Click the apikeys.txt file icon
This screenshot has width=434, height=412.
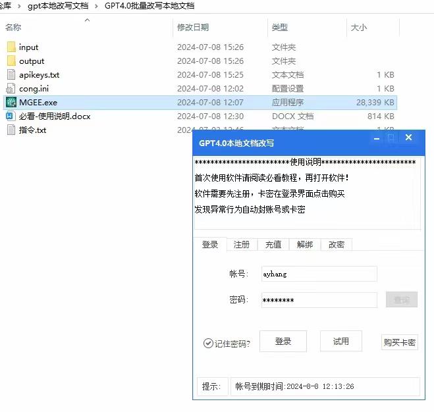tap(11, 75)
